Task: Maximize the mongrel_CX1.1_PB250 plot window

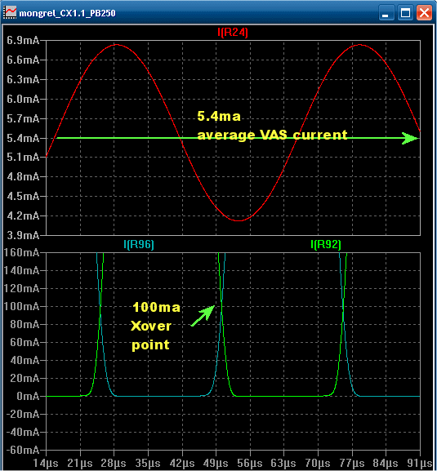Action: (x=405, y=13)
